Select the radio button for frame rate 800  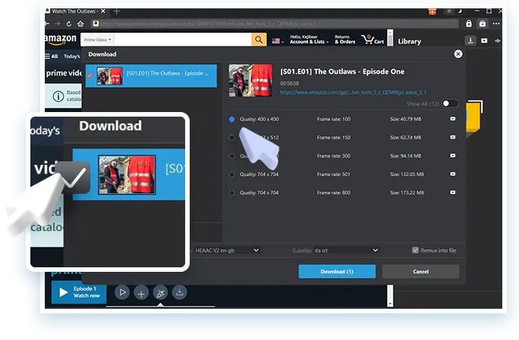point(231,193)
